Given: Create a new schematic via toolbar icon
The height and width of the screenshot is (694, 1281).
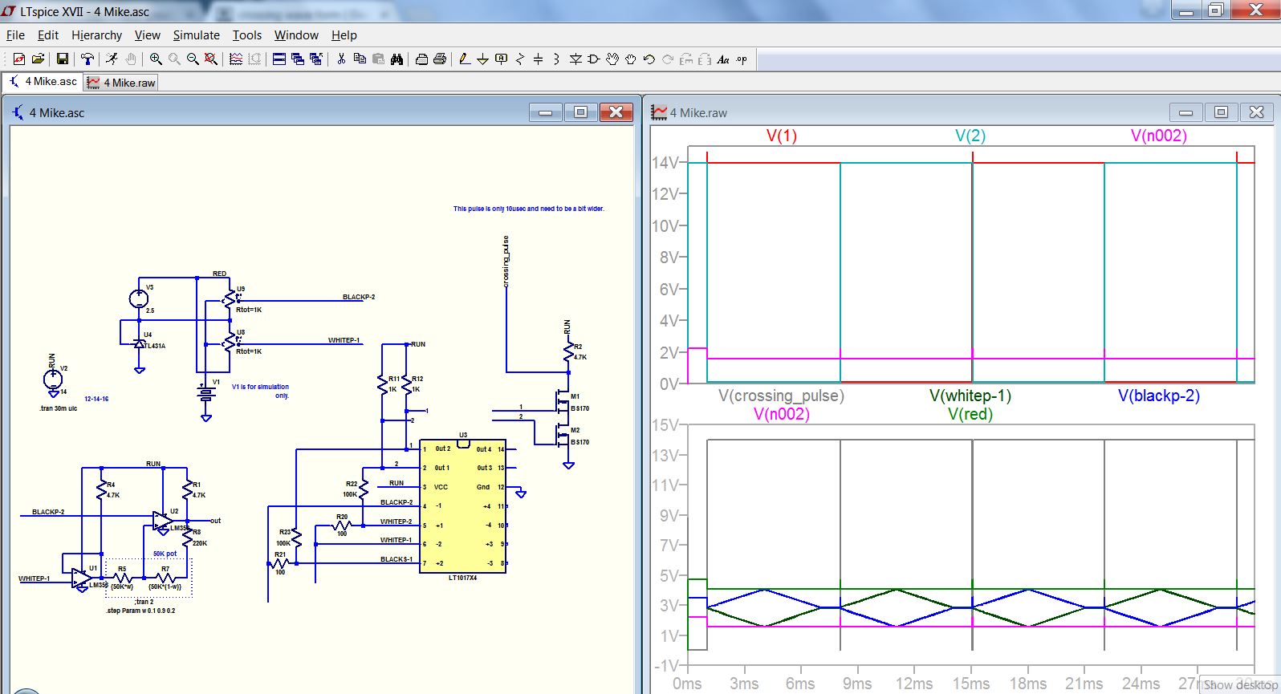Looking at the screenshot, I should 19,59.
